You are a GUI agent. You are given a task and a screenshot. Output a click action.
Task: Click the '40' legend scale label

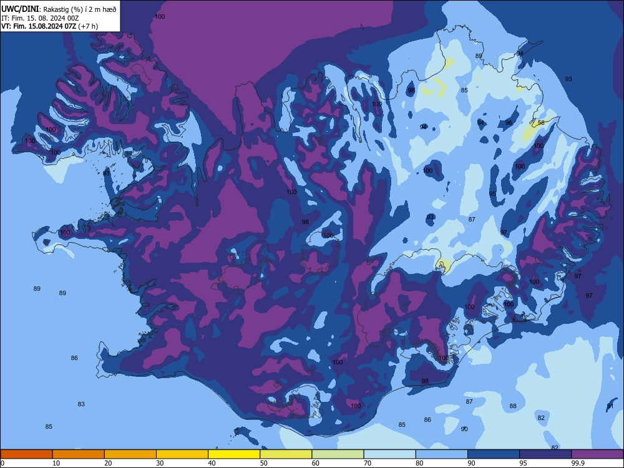click(212, 463)
